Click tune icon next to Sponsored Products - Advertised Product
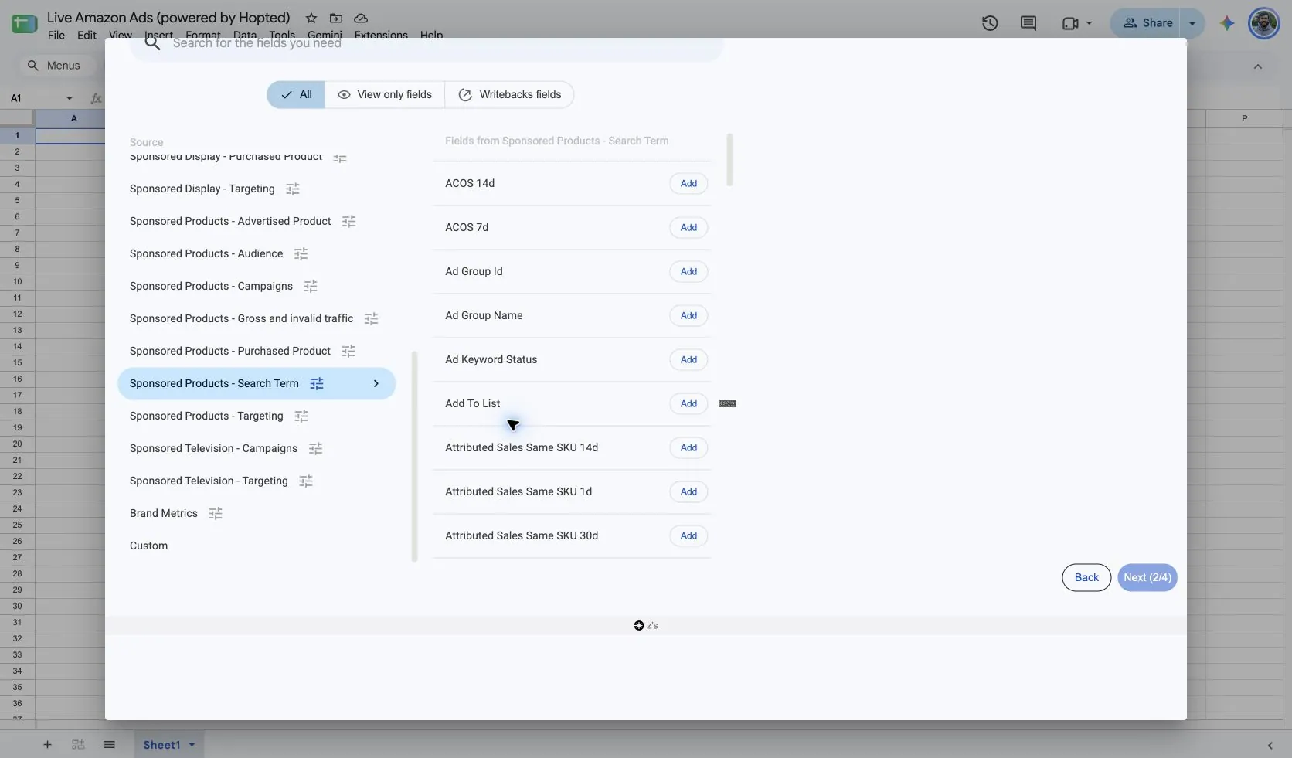This screenshot has height=758, width=1292. [349, 221]
